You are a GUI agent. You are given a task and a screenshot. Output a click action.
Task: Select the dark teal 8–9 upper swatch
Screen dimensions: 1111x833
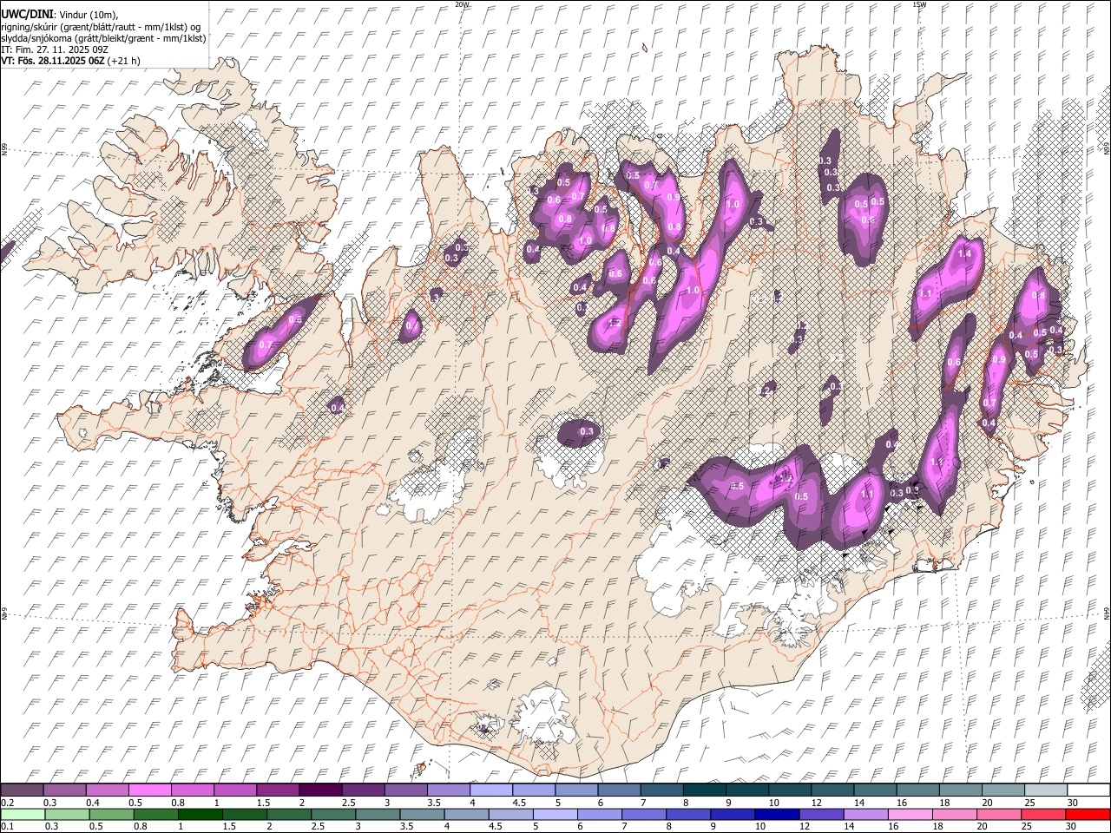pyautogui.click(x=704, y=790)
